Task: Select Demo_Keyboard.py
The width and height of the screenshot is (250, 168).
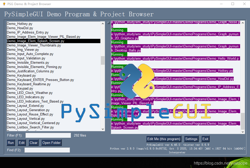Action: (x=54, y=75)
